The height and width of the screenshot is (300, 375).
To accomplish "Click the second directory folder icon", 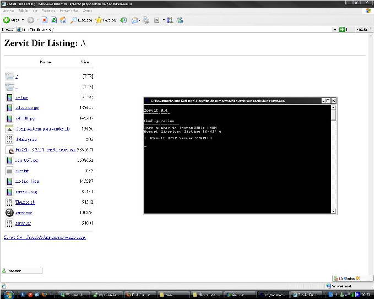I will [x=9, y=87].
